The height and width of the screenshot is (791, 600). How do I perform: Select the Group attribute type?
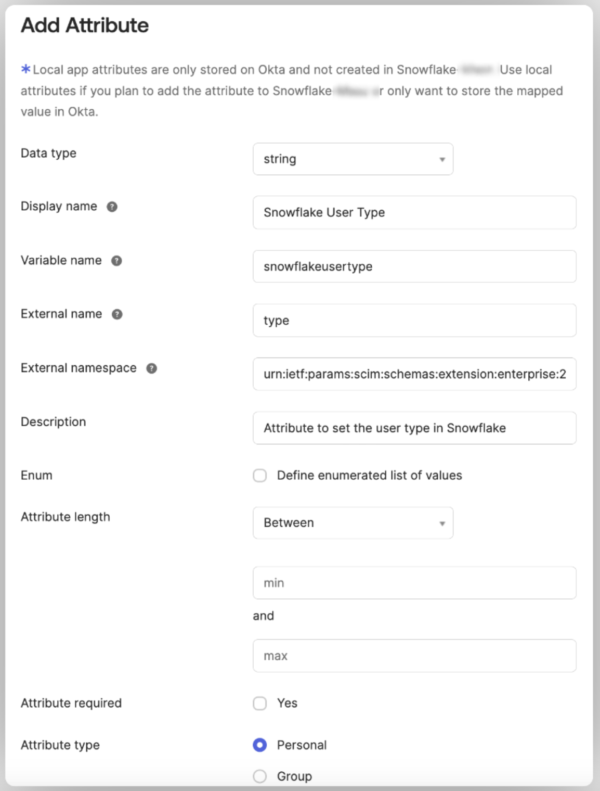tap(260, 776)
